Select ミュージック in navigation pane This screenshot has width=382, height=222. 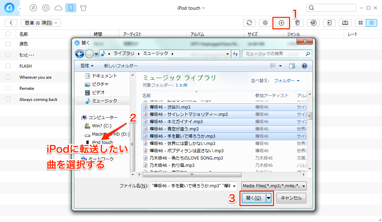click(102, 101)
